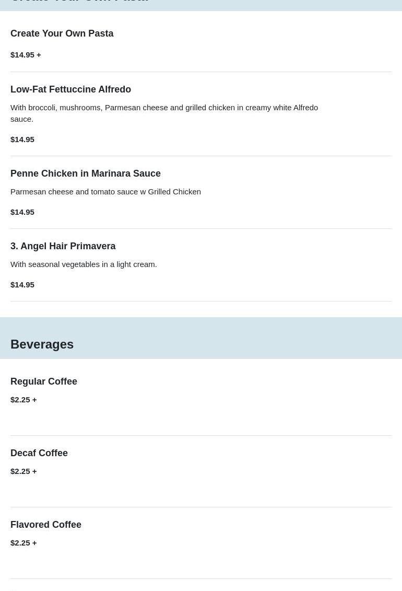
Task: Click the $14.95 price of Penne Chicken
Action: 22,212
